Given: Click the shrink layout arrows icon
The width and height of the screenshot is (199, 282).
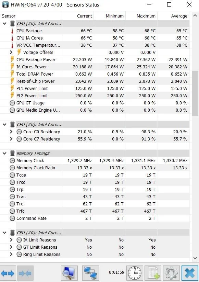Looking at the screenshot, I should click(25, 273).
